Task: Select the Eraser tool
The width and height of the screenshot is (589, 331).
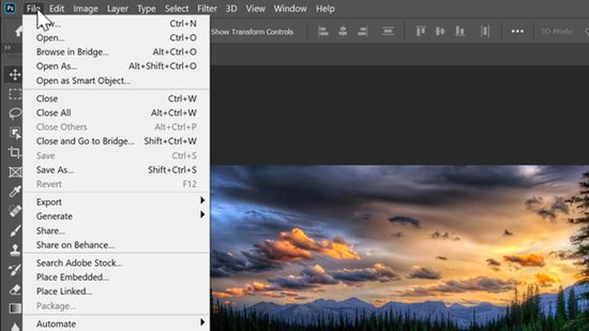Action: point(15,288)
